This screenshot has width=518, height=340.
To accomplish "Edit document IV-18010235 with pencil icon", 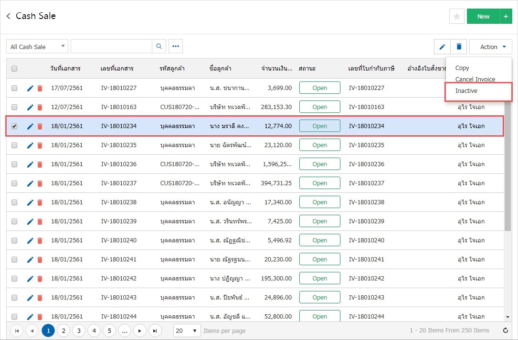I will pyautogui.click(x=30, y=145).
